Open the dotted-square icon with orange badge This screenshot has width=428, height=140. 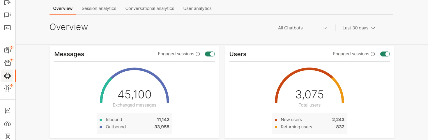[x=8, y=88]
